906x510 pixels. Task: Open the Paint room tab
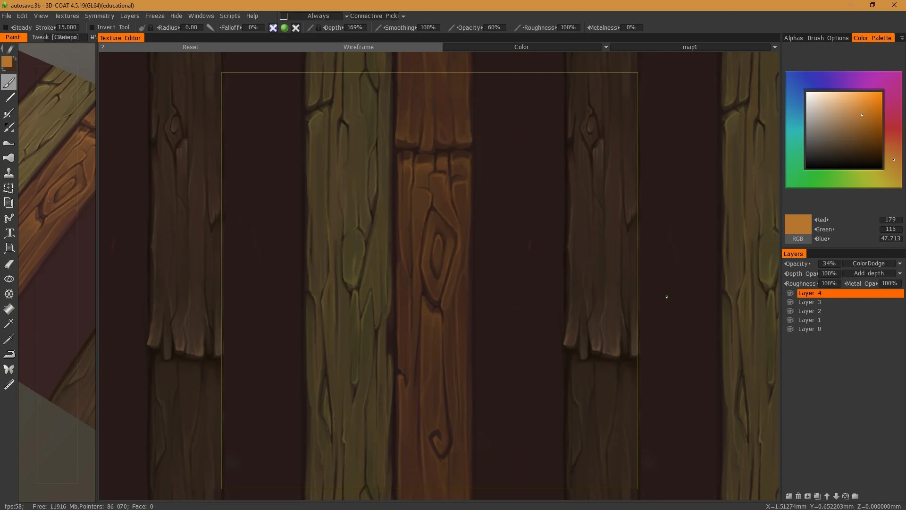point(13,37)
